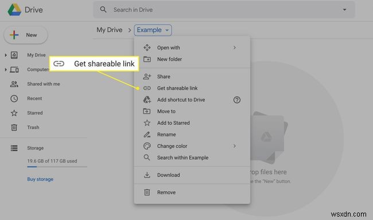Open search options dropdown arrow
Viewport: 373px width, 220px height.
click(x=344, y=10)
